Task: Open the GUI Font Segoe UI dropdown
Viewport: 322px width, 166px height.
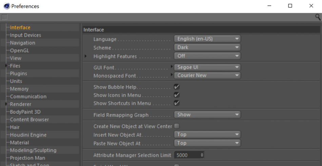Action: (207, 67)
